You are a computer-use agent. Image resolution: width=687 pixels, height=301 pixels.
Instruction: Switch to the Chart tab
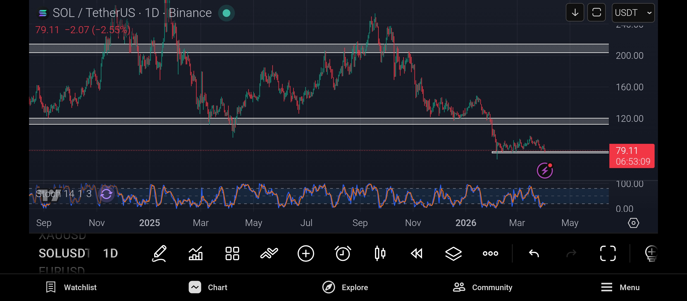208,287
